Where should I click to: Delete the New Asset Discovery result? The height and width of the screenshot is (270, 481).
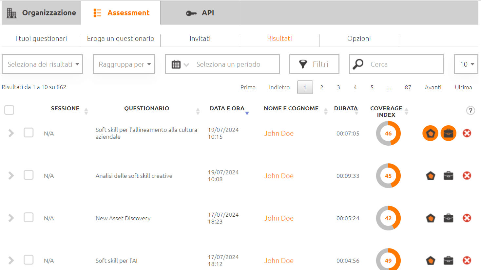coord(467,218)
